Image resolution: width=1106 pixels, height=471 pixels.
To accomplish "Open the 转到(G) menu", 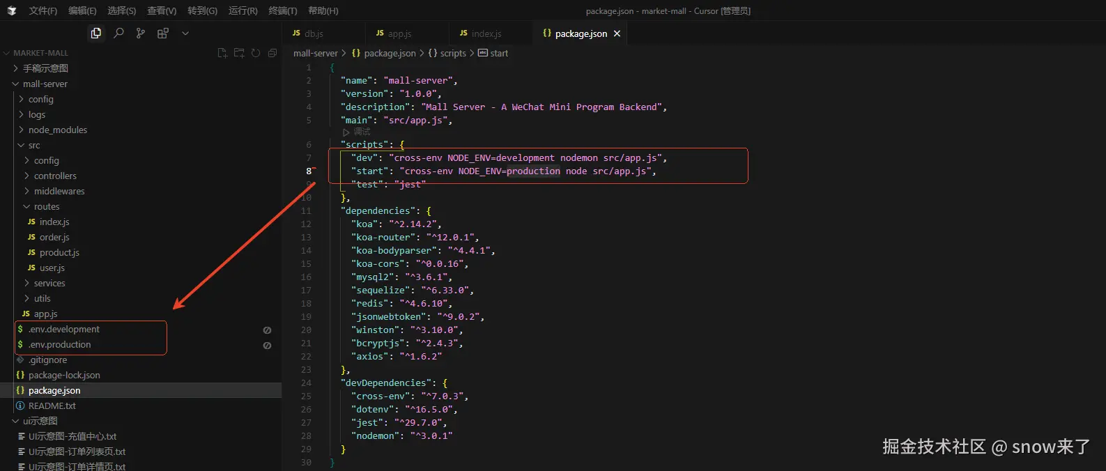I will (202, 10).
